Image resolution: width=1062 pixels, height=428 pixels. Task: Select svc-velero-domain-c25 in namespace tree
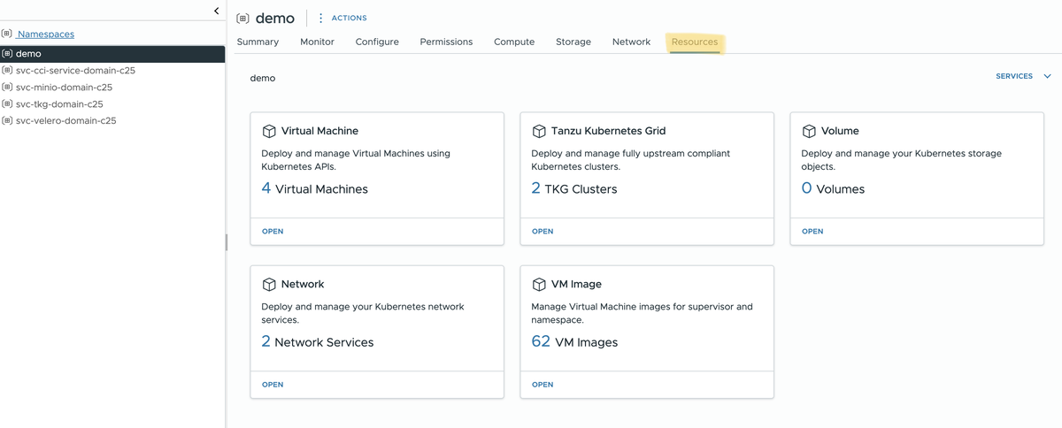click(x=65, y=121)
